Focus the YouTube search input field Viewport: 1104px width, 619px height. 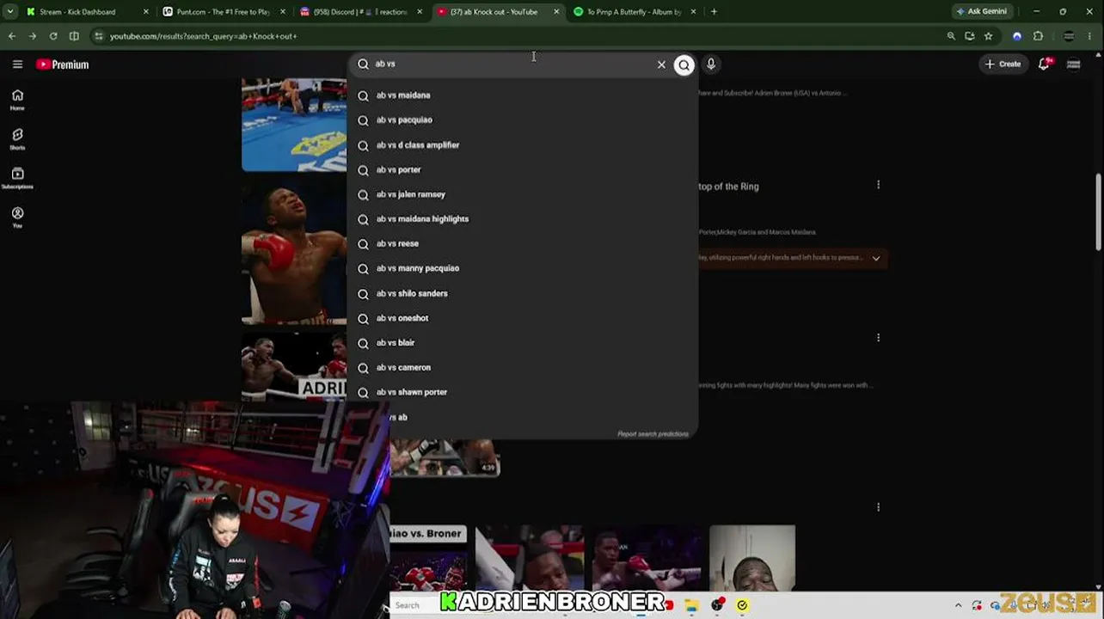[512, 64]
